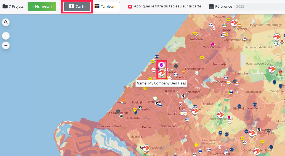Open the map search magnifier
The image size is (285, 156).
point(6,22)
